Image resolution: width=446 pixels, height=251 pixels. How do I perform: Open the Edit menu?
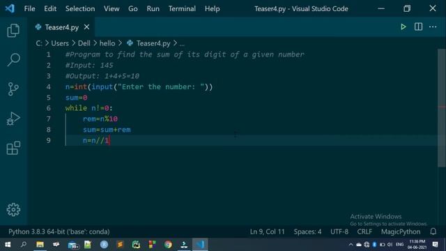pos(50,9)
